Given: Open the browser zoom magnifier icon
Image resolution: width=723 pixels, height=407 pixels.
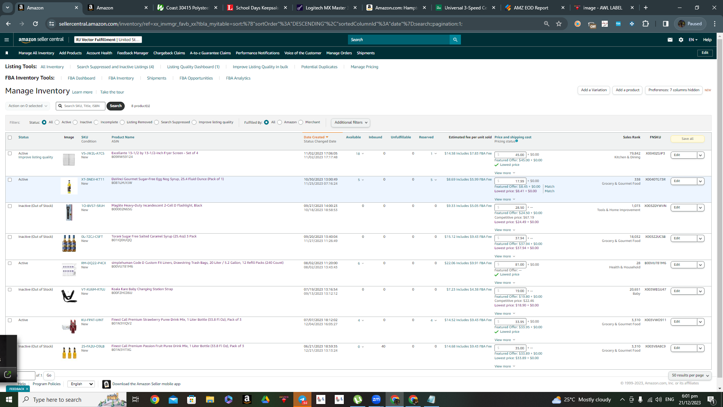Looking at the screenshot, I should 546,24.
